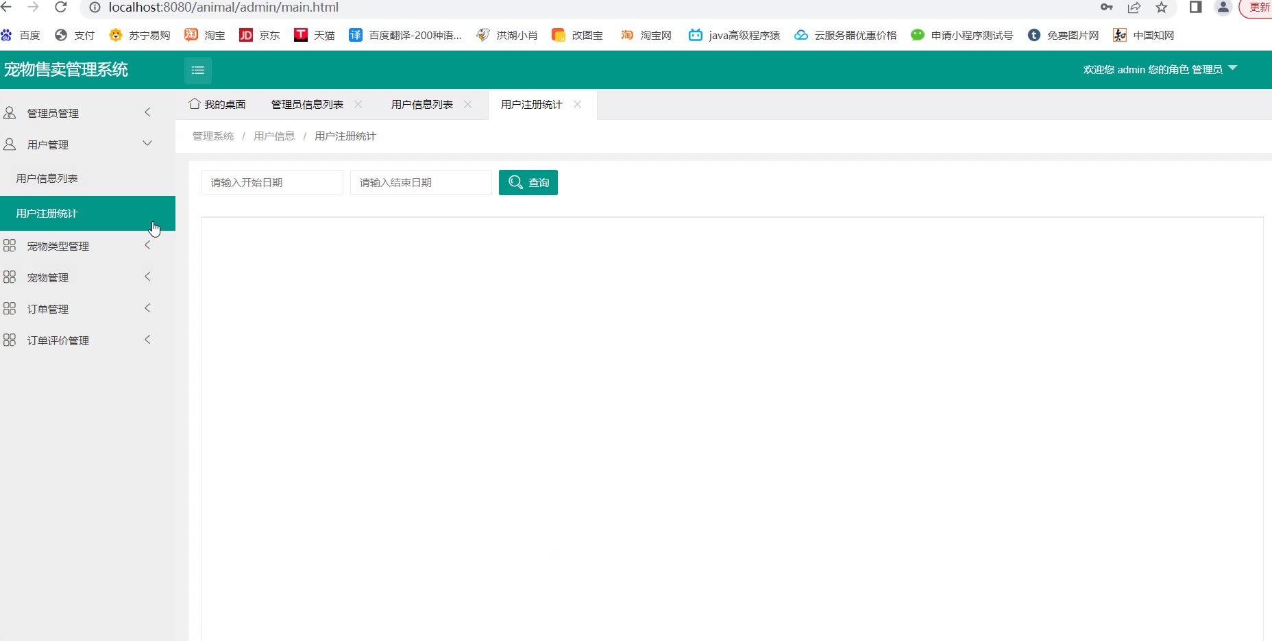Open 用户注册统计 in the sidebar

coord(88,213)
